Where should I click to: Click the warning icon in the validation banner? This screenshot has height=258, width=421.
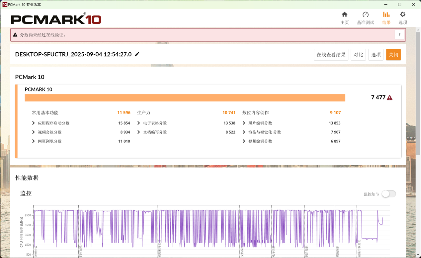[x=15, y=35]
